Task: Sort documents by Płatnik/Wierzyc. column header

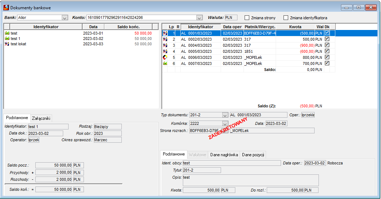Action: [x=260, y=27]
